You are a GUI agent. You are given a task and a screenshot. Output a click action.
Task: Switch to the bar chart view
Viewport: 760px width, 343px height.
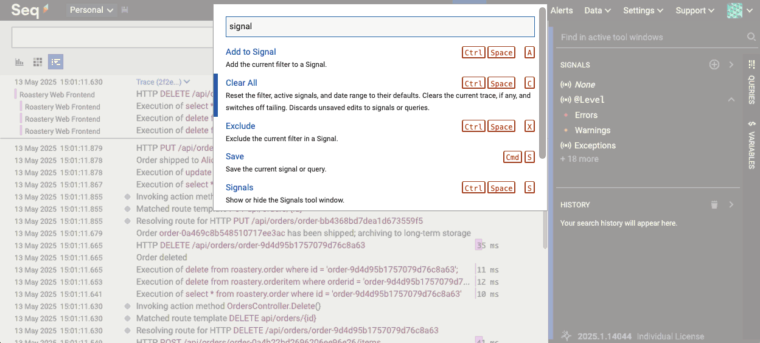[x=19, y=62]
